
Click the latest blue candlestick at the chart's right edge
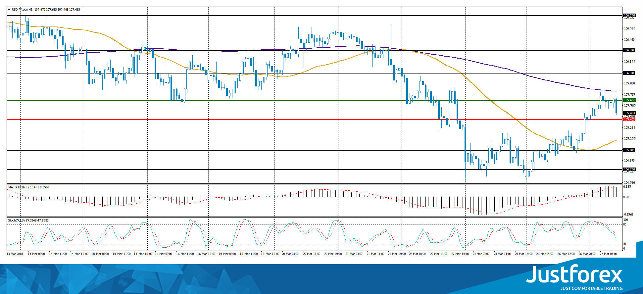(x=616, y=106)
